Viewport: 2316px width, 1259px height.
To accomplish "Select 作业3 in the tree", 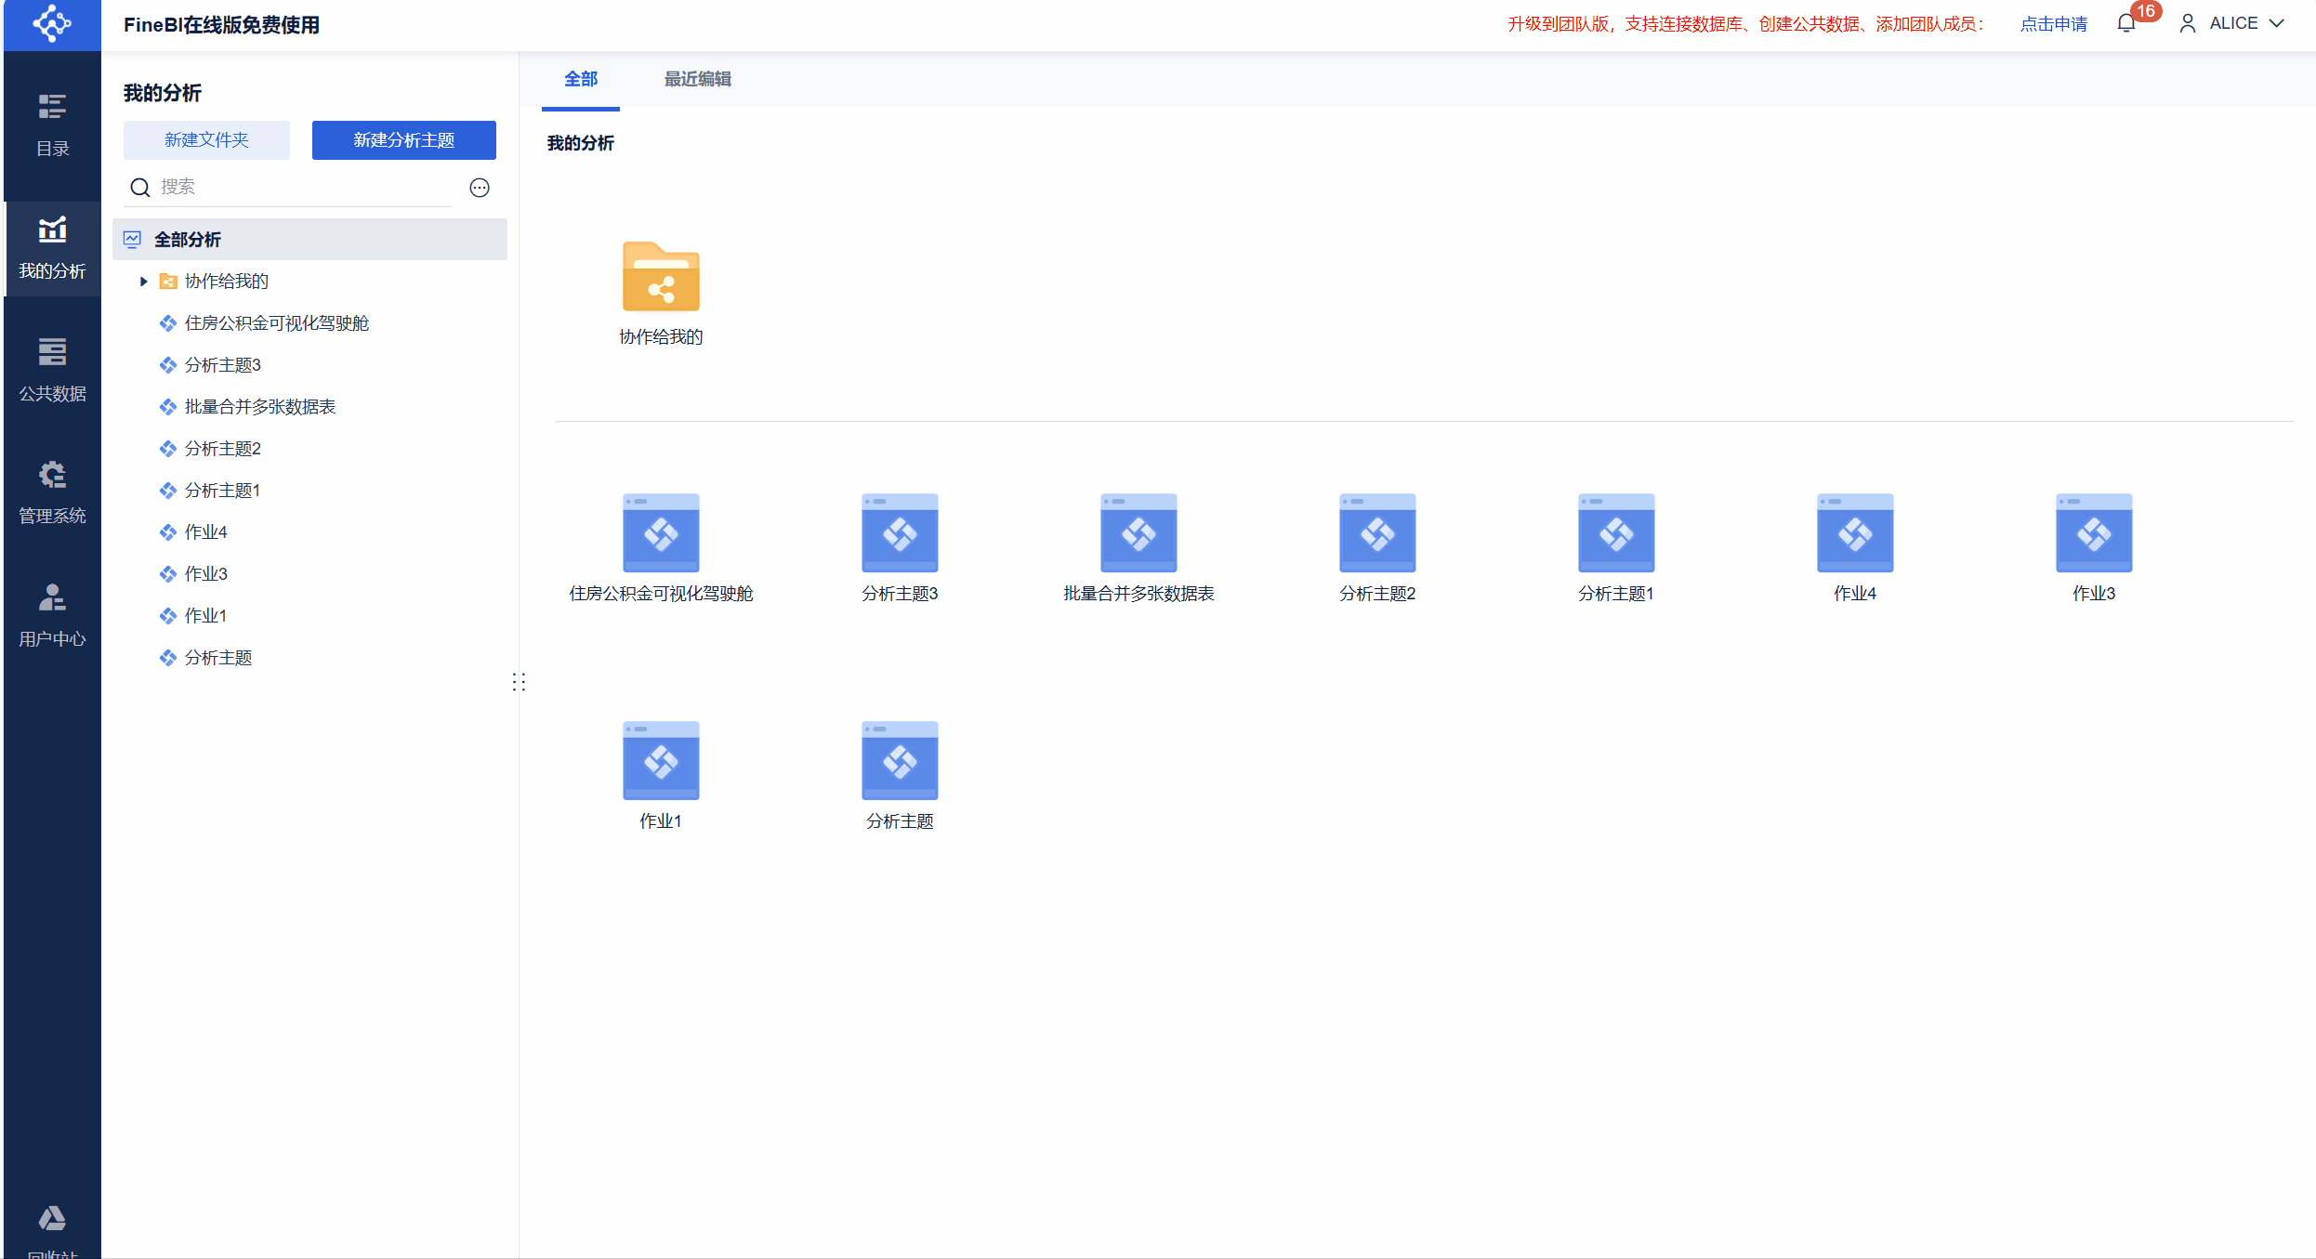I will pos(309,574).
